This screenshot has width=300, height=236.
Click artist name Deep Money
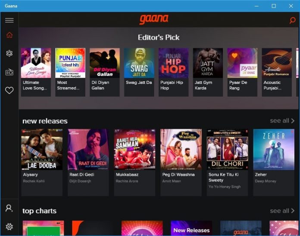pos(266,181)
